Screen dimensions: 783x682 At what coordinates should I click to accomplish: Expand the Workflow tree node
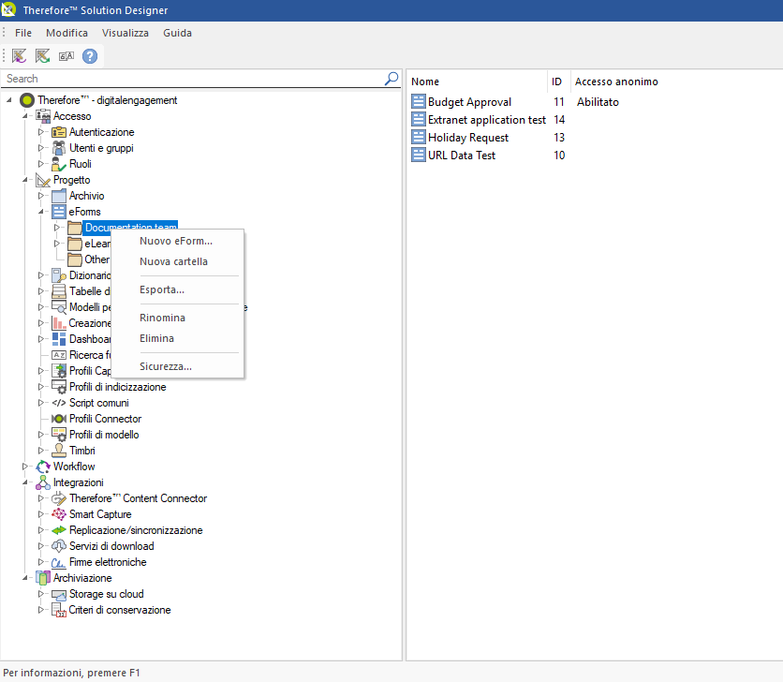25,467
